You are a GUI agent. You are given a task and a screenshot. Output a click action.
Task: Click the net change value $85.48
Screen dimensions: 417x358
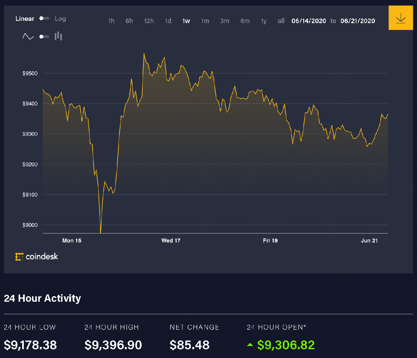pyautogui.click(x=190, y=345)
